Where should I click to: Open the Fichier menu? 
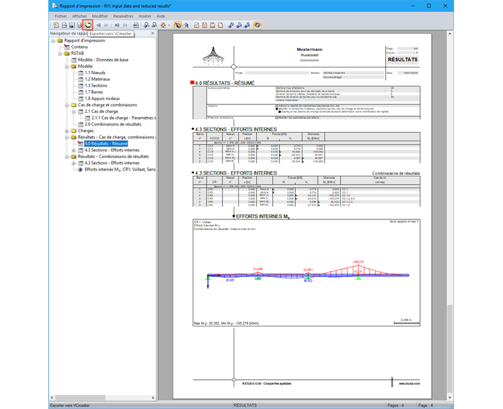(x=61, y=16)
